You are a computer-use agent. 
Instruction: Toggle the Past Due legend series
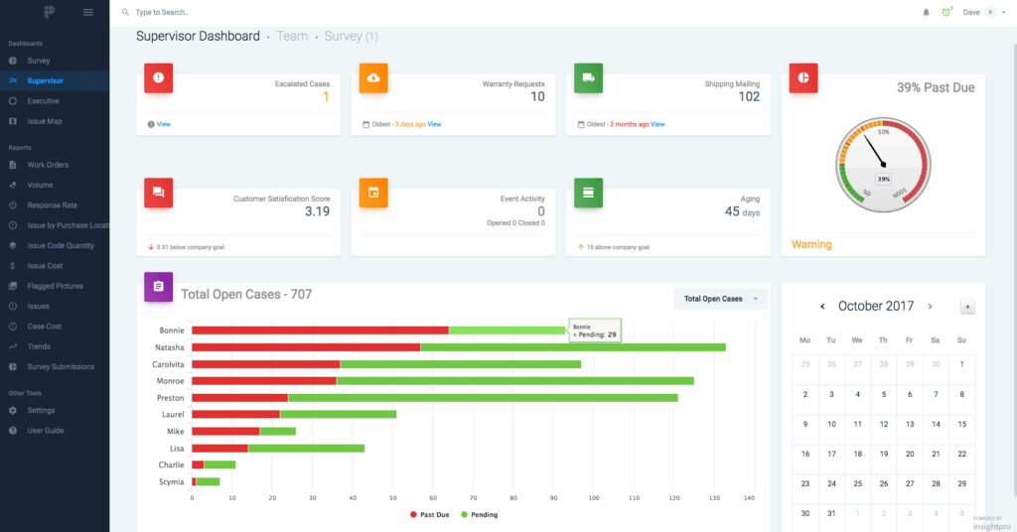[x=429, y=515]
